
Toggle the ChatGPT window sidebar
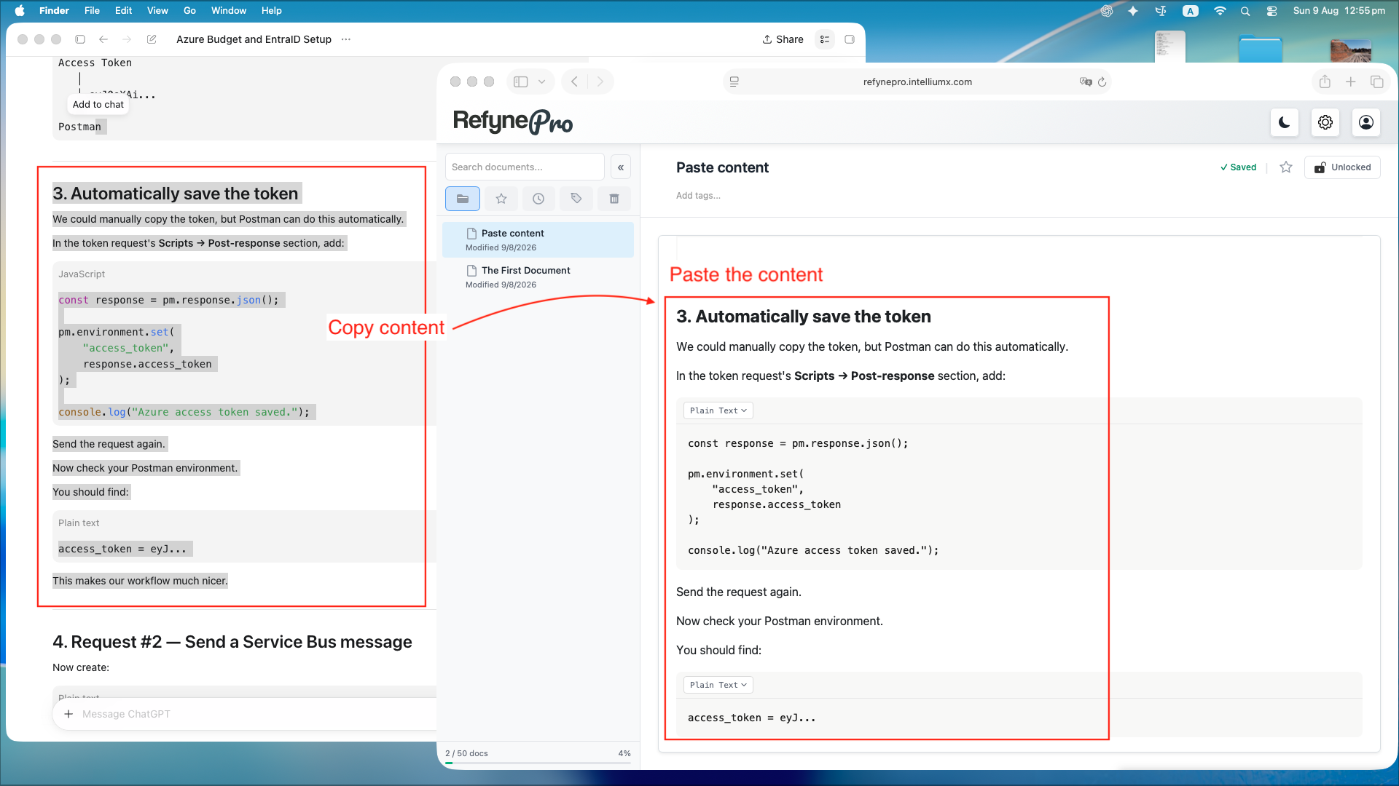click(x=80, y=39)
